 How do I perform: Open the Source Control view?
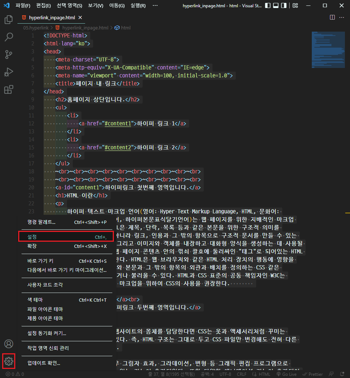click(x=8, y=54)
